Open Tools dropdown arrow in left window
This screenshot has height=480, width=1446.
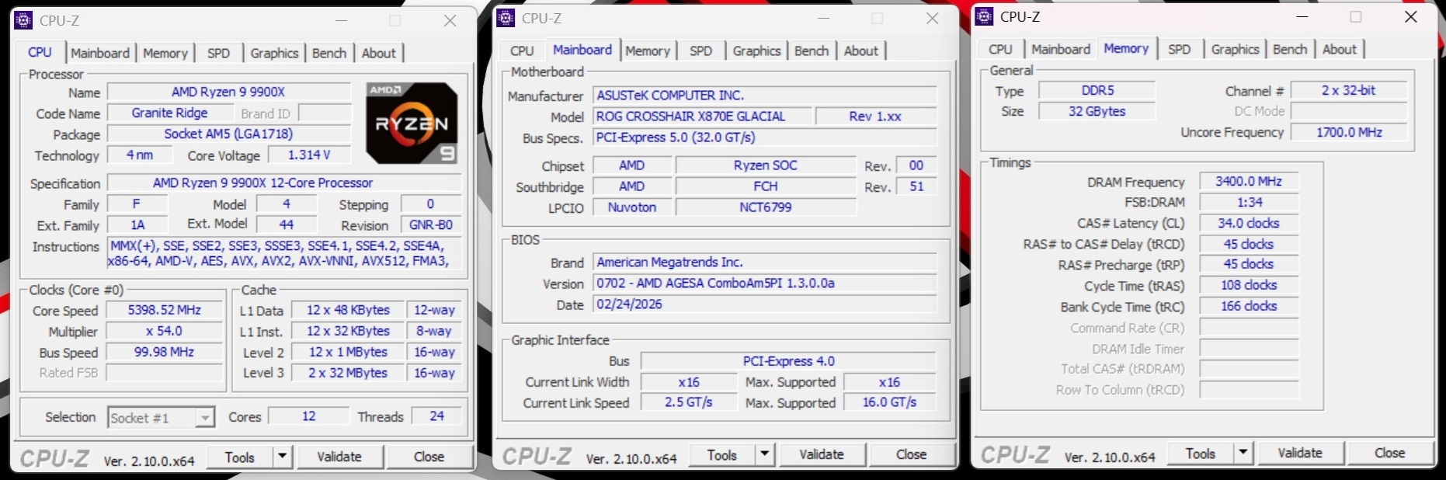283,457
